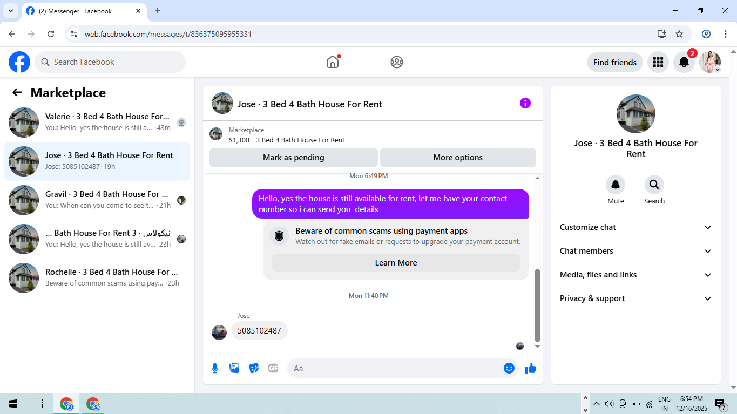Open Jose's avatar next to his message
The width and height of the screenshot is (737, 414).
pos(219,332)
